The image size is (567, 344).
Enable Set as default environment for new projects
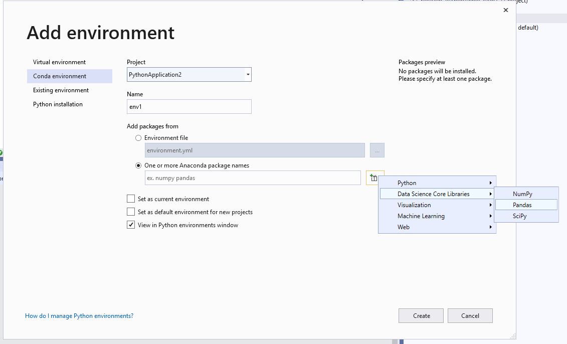click(x=131, y=212)
